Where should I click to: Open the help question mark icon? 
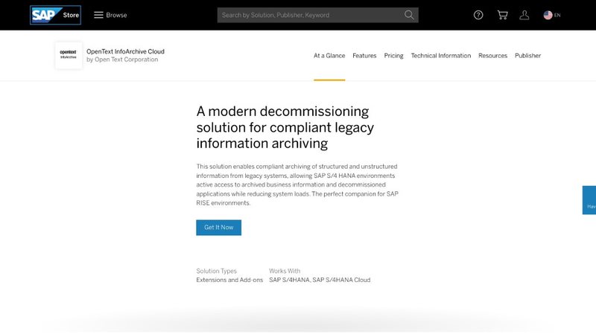pos(478,15)
